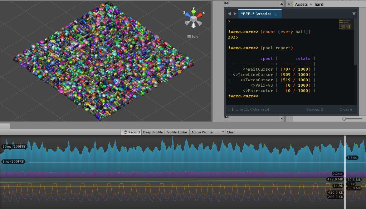The width and height of the screenshot is (366, 209).
Task: Open the Spaces: 2 indentation menu
Action: click(x=314, y=109)
